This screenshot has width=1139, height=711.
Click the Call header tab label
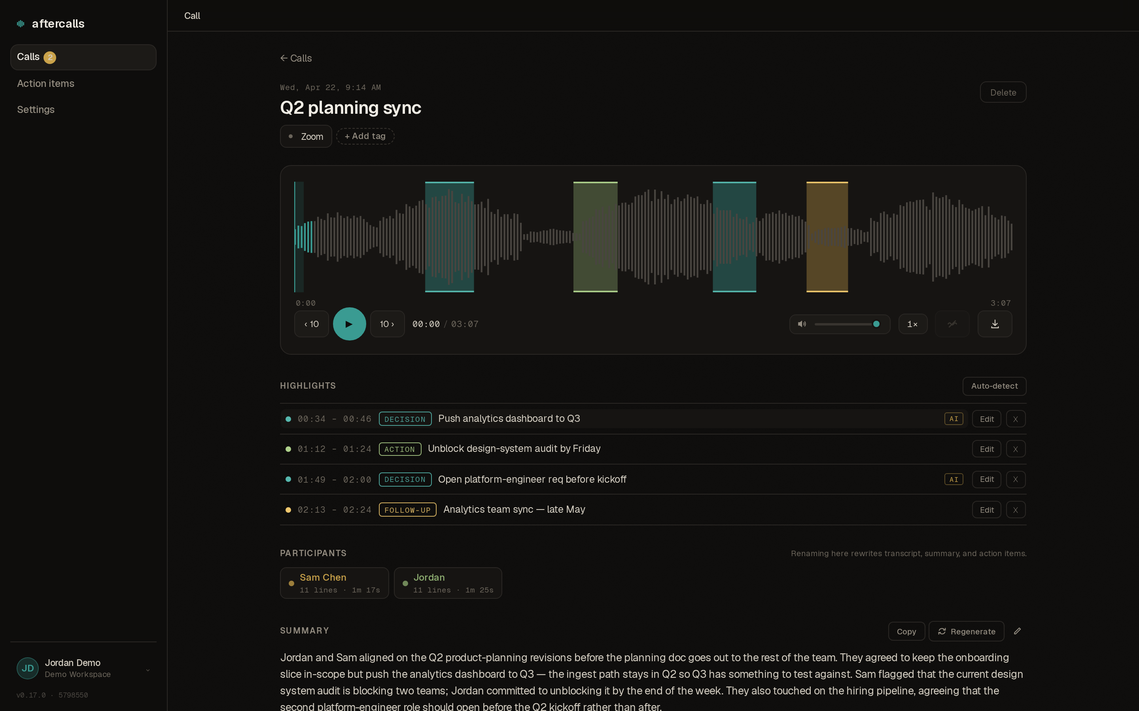192,15
